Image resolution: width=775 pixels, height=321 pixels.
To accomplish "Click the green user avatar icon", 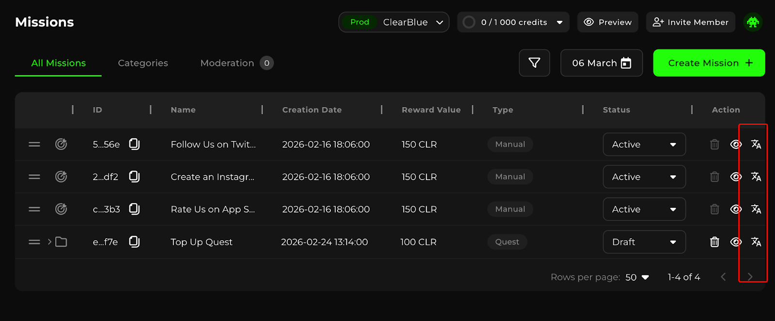I will [x=753, y=22].
